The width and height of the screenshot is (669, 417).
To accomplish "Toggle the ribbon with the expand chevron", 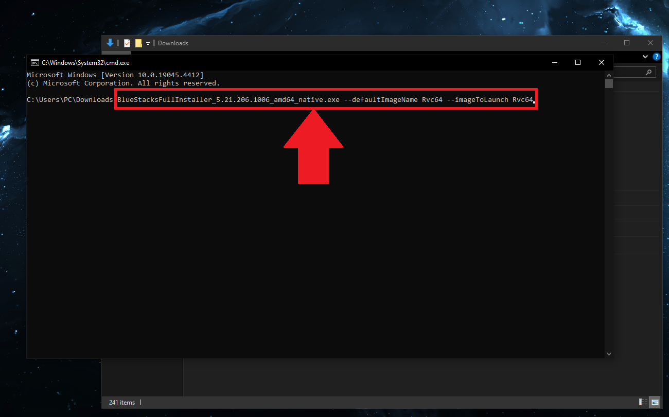I will coord(645,57).
